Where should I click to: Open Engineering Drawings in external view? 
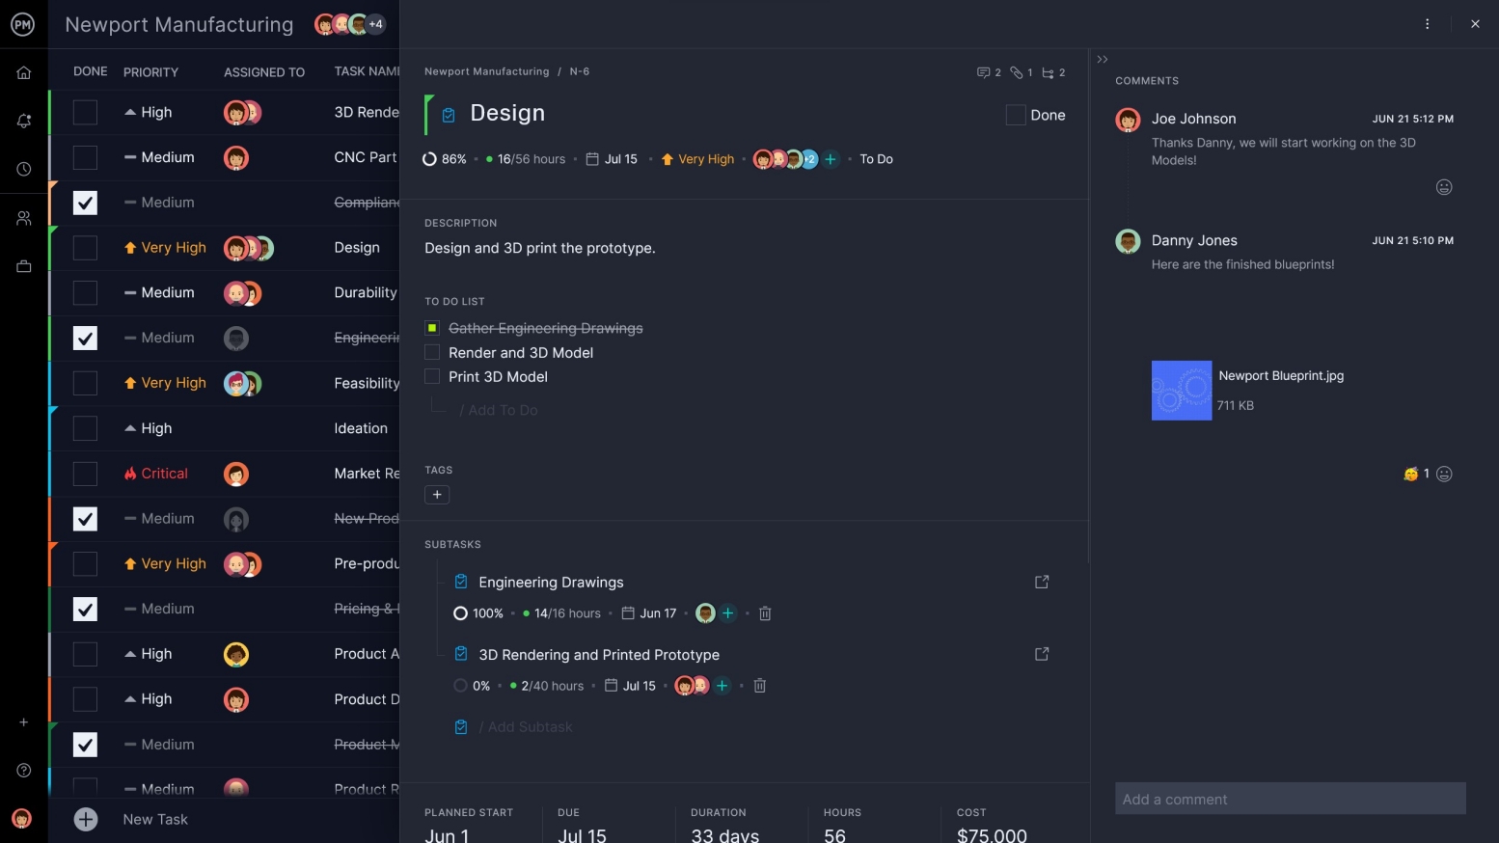(x=1041, y=582)
